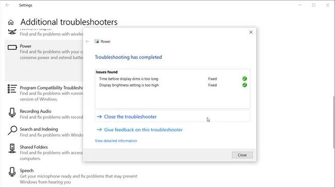Close the Settings window
Image resolution: width=335 pixels, height=188 pixels.
tap(327, 5)
